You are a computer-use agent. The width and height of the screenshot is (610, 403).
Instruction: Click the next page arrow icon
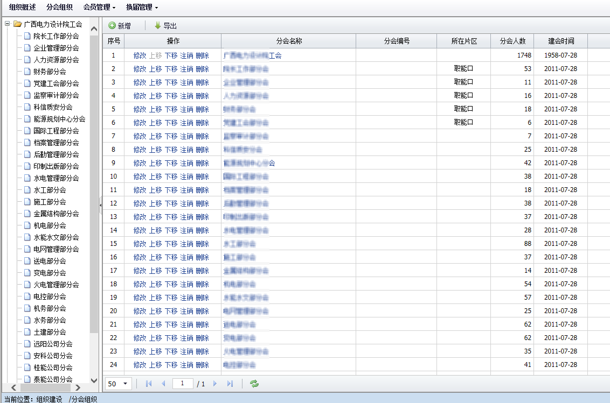point(215,384)
